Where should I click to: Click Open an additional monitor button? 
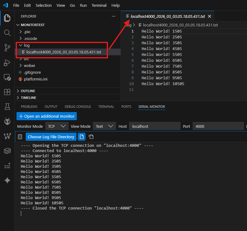(47, 116)
